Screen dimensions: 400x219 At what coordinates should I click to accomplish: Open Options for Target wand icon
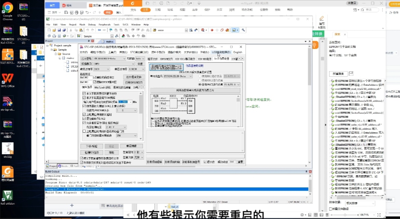[x=117, y=36]
